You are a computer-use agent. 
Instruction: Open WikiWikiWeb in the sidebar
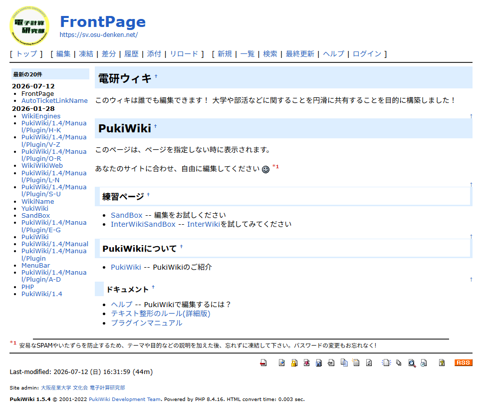point(42,165)
